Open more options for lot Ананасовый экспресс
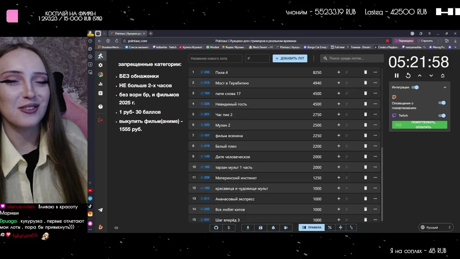The width and height of the screenshot is (460, 259). (x=375, y=199)
